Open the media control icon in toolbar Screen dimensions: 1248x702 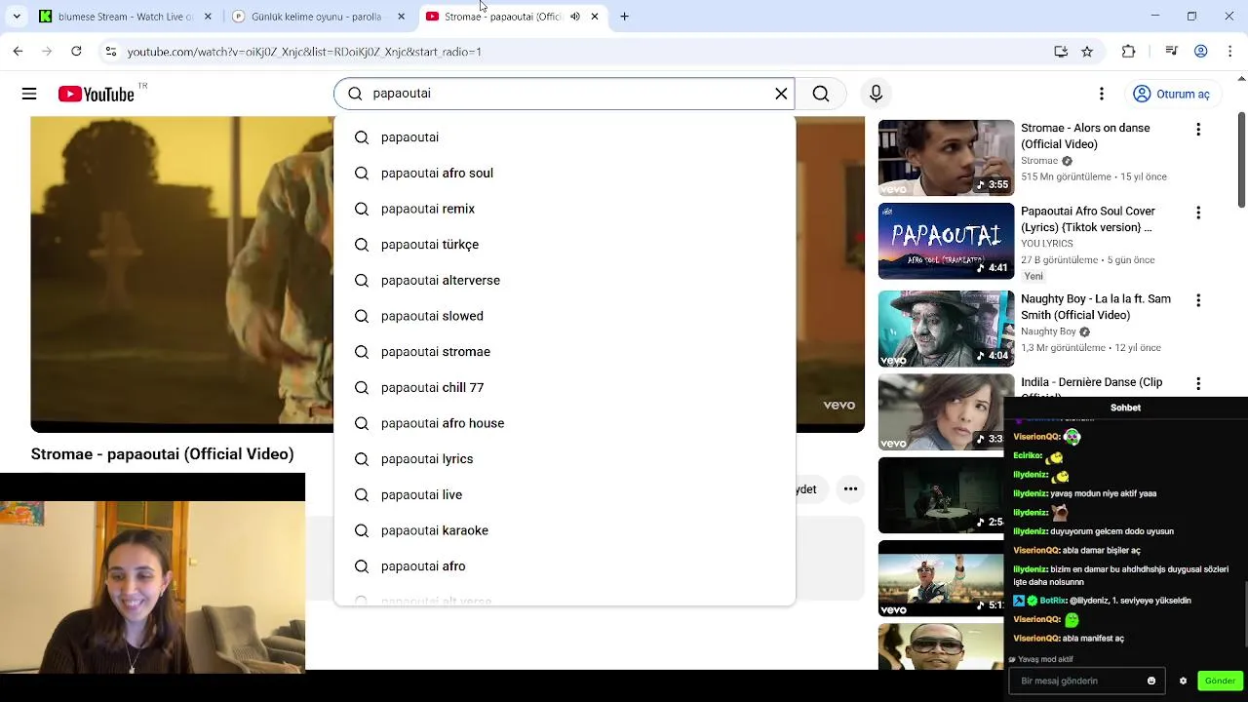1172,52
